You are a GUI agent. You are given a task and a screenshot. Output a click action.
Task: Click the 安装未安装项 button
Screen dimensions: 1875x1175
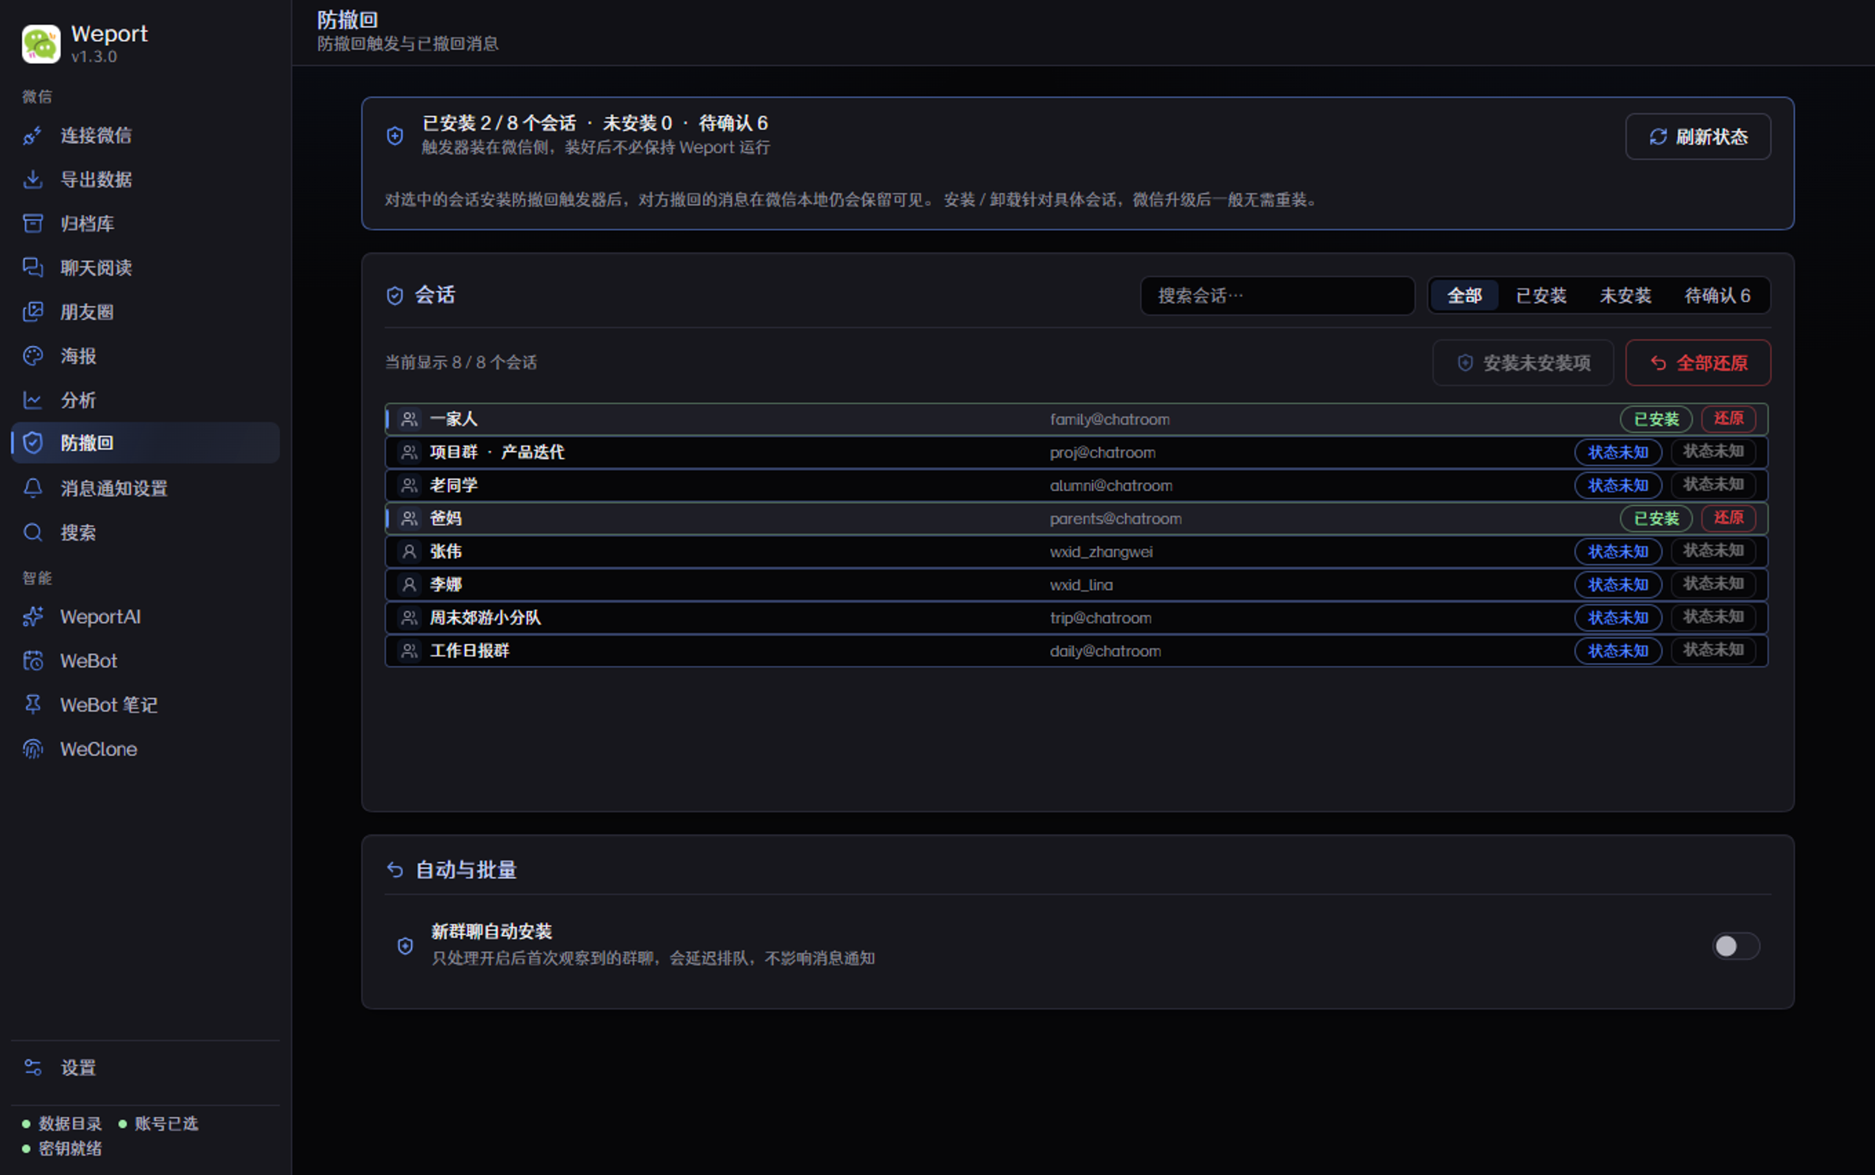coord(1523,363)
